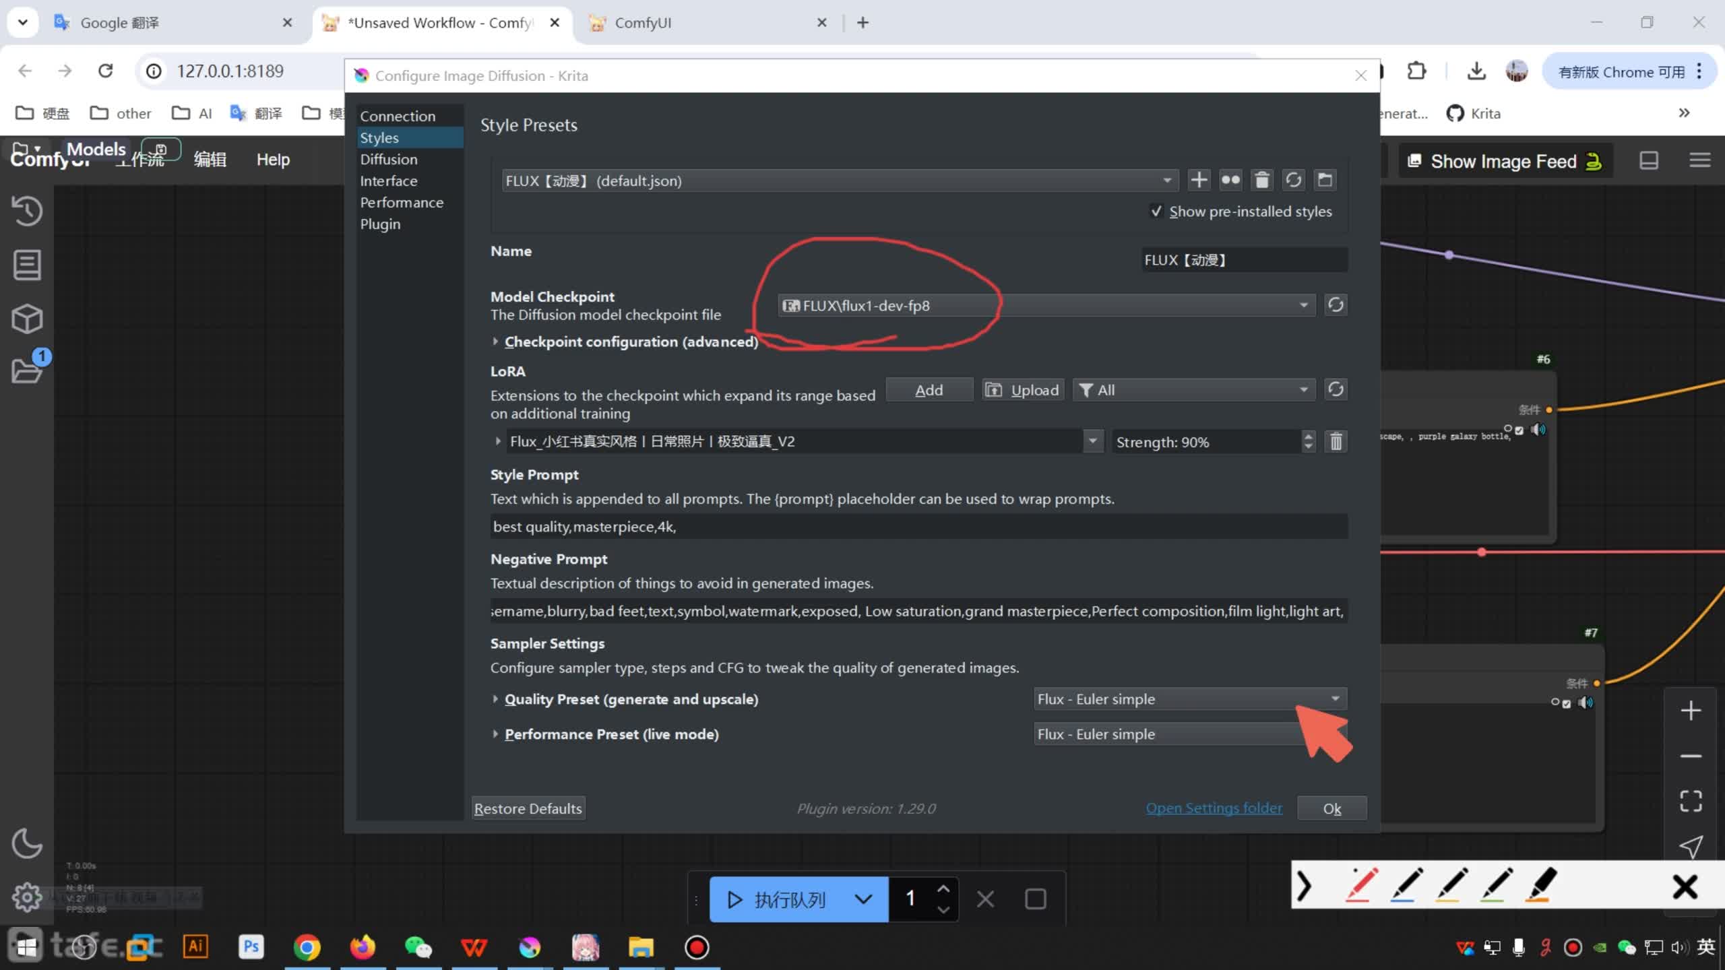Viewport: 1725px width, 970px height.
Task: Click the Negative Prompt text field
Action: click(x=918, y=611)
